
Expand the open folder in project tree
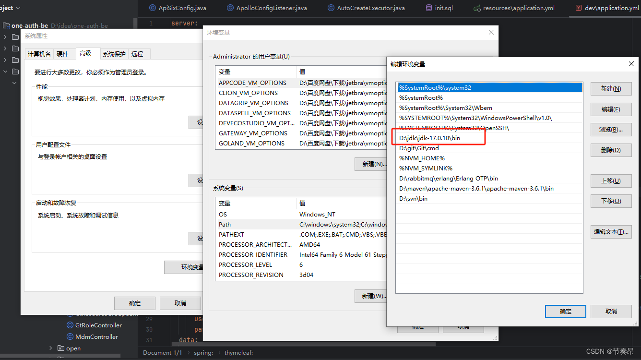pyautogui.click(x=51, y=348)
